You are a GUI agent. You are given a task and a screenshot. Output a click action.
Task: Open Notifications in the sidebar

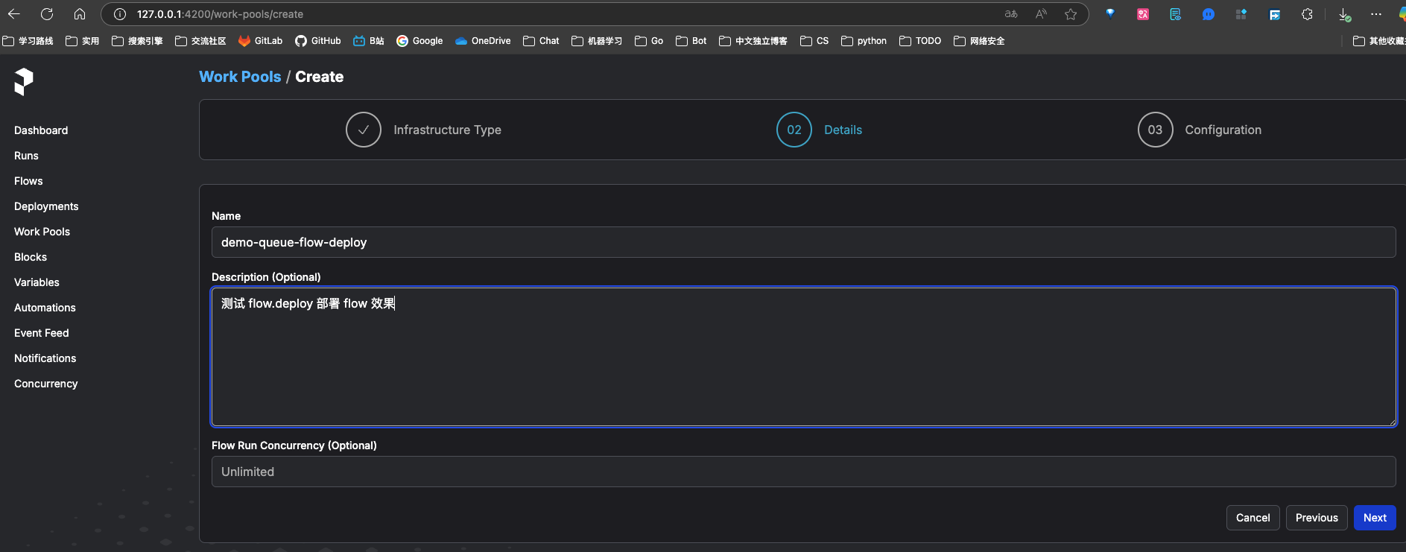click(x=45, y=358)
